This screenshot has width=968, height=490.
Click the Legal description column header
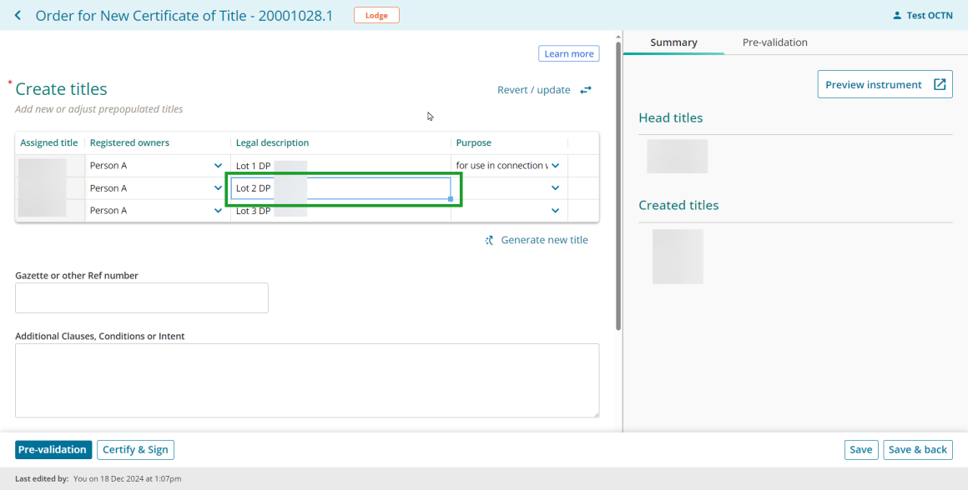(273, 143)
